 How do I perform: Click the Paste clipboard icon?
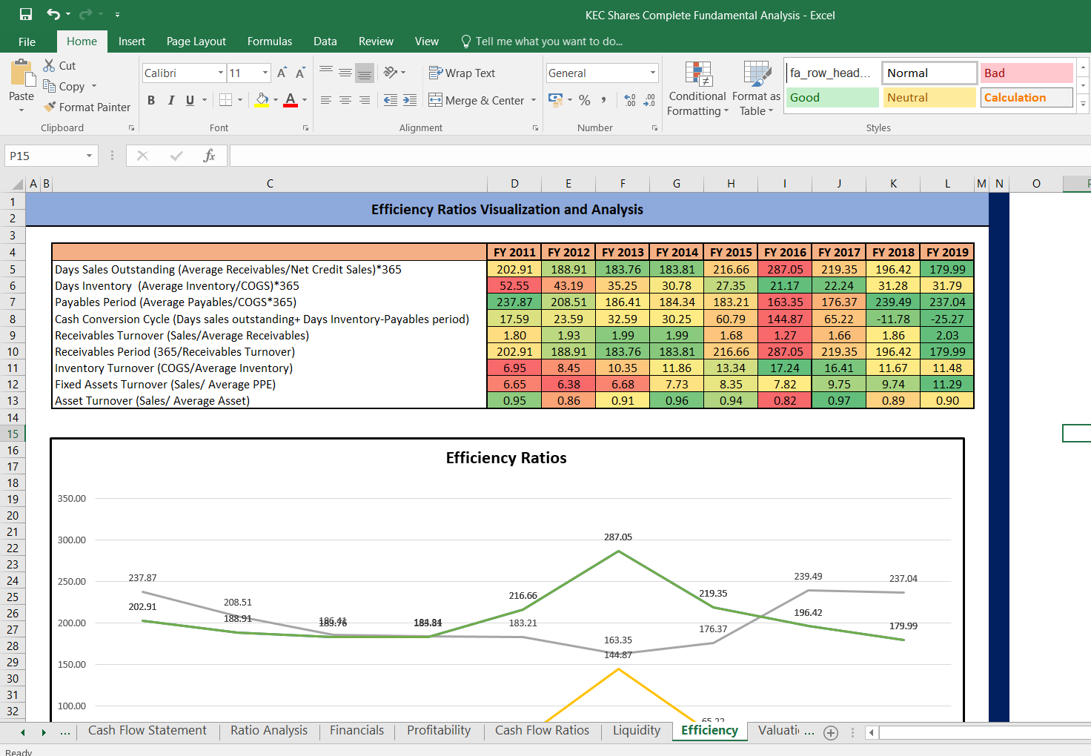(21, 74)
